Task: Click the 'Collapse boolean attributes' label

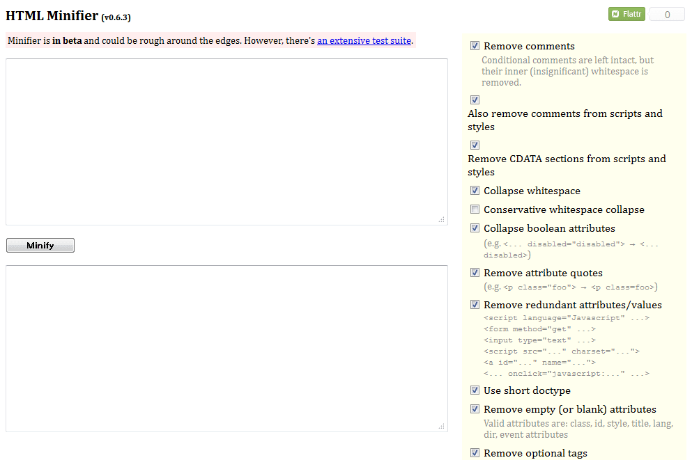Action: pos(549,229)
